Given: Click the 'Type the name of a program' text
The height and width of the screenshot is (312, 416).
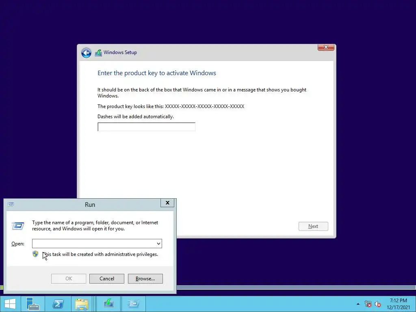Looking at the screenshot, I should click(95, 225).
